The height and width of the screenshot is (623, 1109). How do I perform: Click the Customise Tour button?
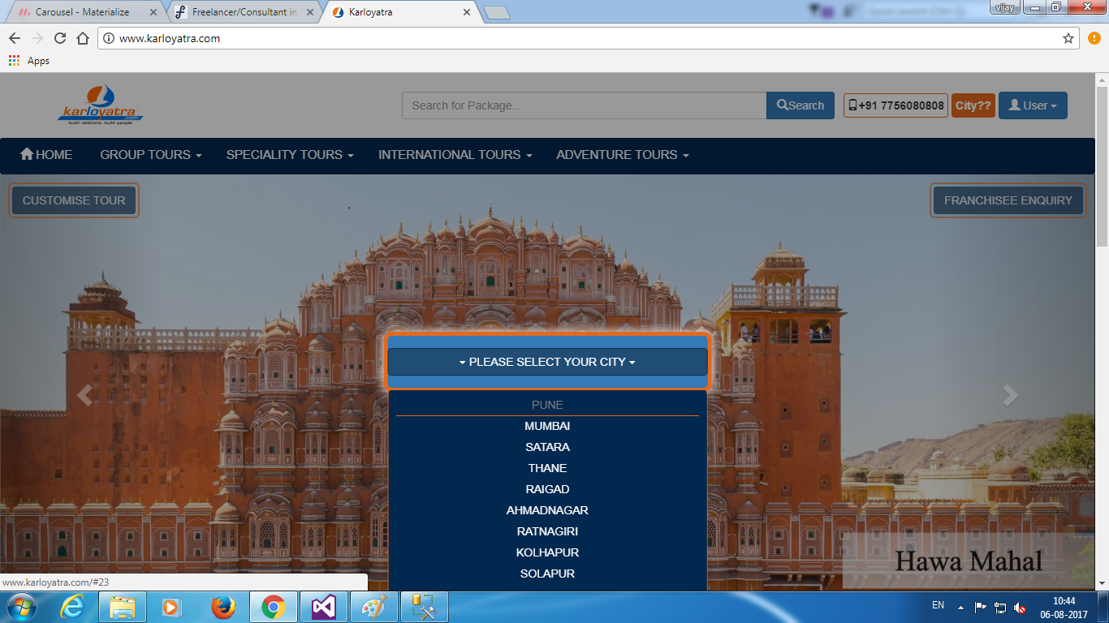tap(74, 200)
